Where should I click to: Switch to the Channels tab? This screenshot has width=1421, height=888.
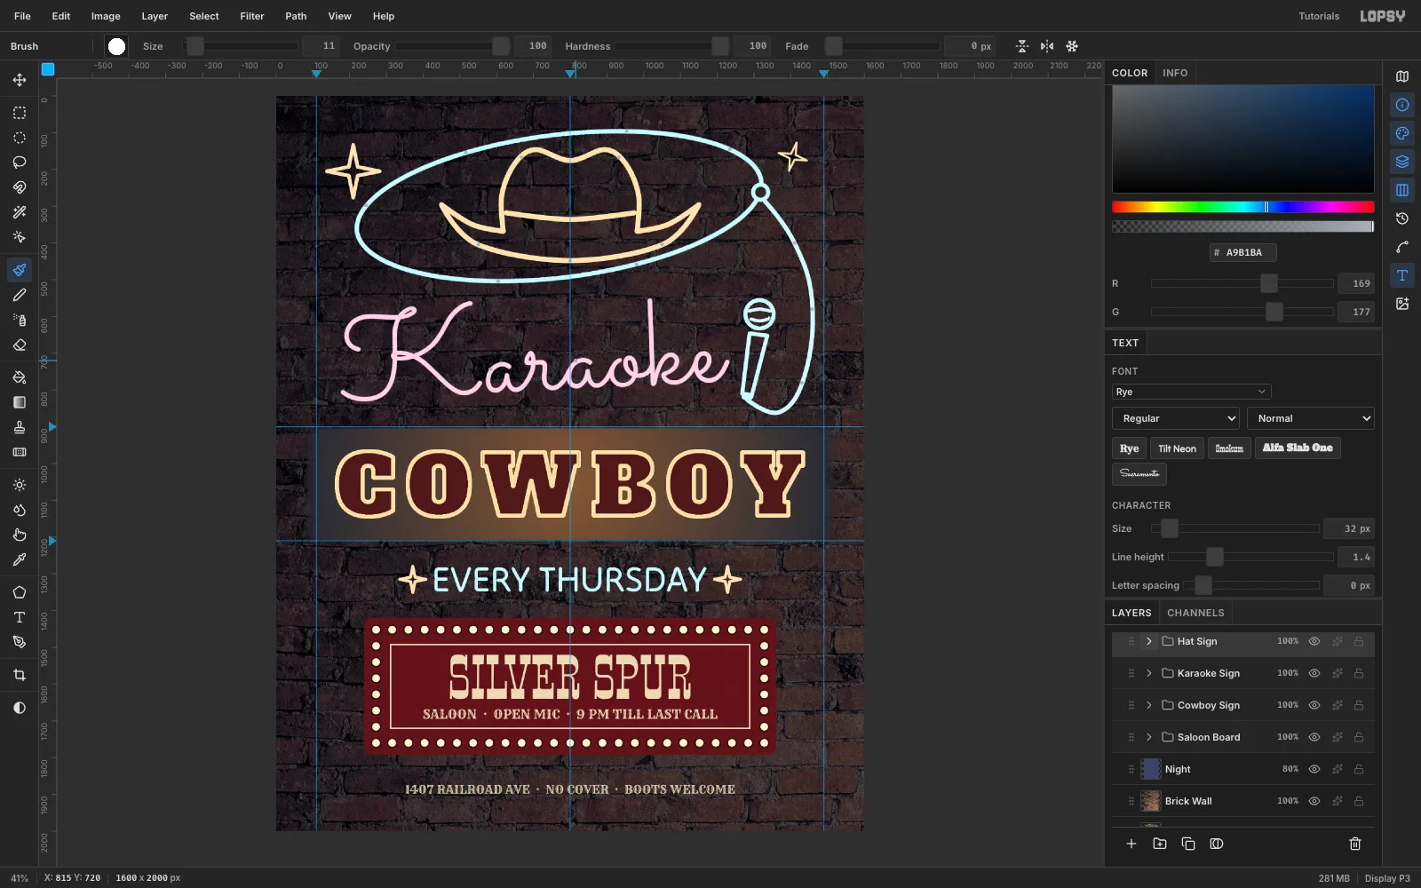[x=1195, y=613]
